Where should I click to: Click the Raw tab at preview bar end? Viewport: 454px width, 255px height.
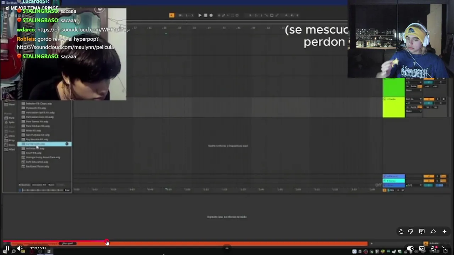tap(67, 190)
